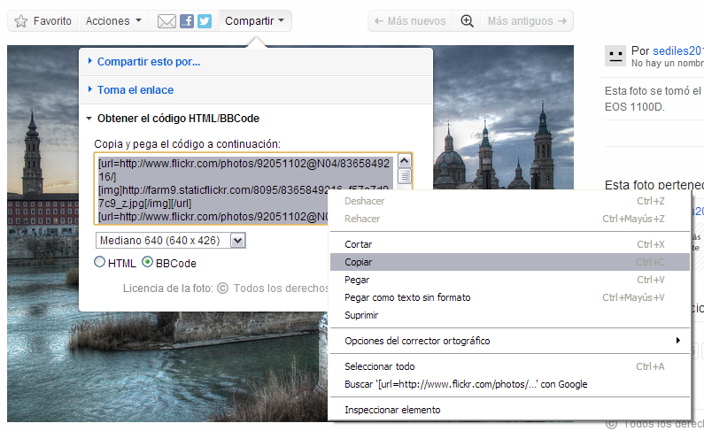The image size is (704, 431).
Task: Click the Favorito star button
Action: point(43,21)
